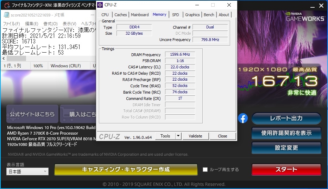Open the Caches tab in CPU-Z

pos(120,15)
